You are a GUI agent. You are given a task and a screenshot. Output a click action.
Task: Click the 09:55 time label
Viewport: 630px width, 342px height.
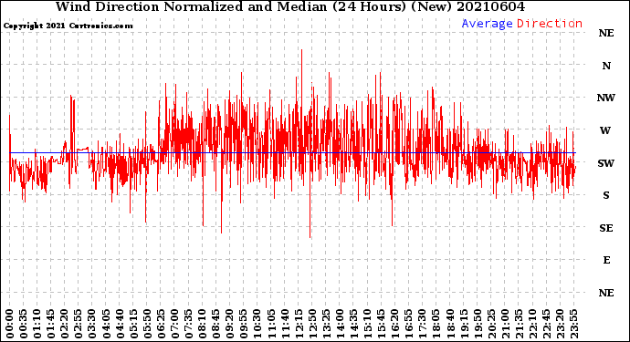(x=244, y=324)
